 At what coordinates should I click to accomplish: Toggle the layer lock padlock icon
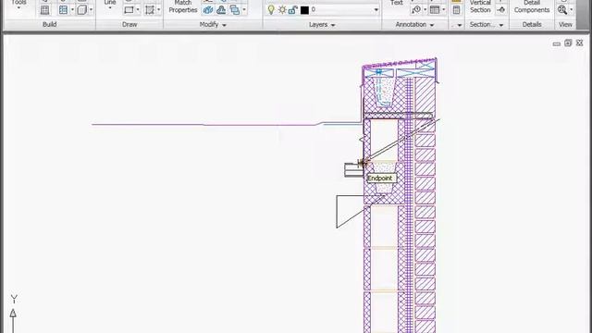click(293, 10)
